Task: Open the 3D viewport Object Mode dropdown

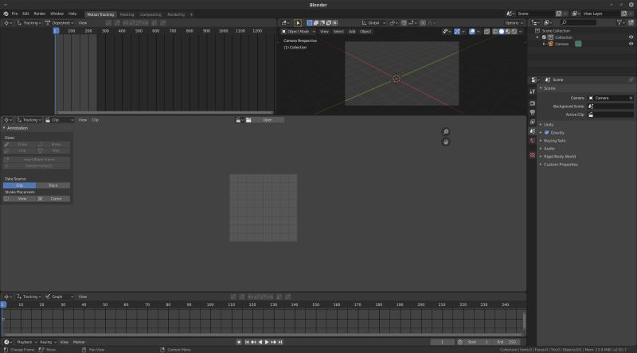Action: (x=298, y=31)
